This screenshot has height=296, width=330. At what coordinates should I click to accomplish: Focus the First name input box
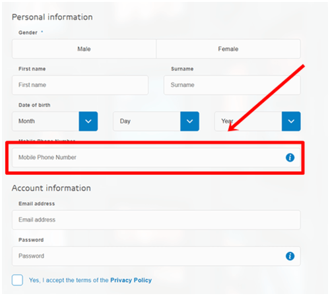[x=81, y=85]
